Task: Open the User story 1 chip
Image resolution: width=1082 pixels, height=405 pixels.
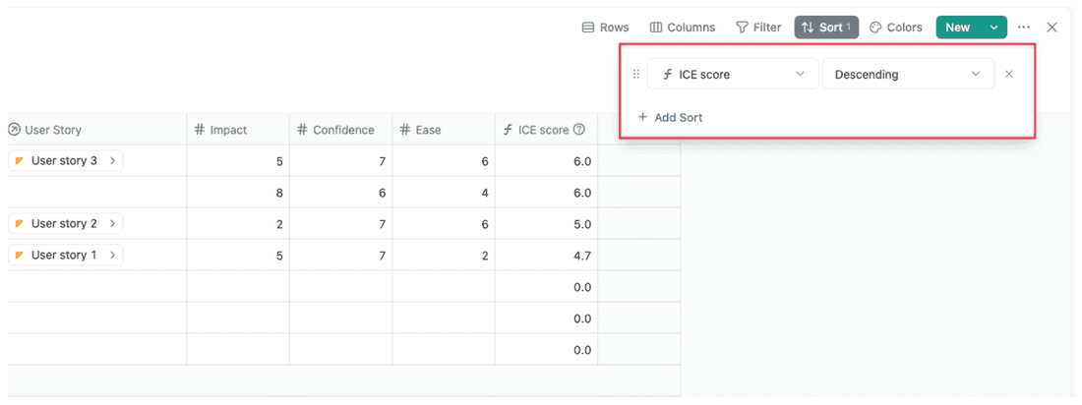Action: [64, 256]
